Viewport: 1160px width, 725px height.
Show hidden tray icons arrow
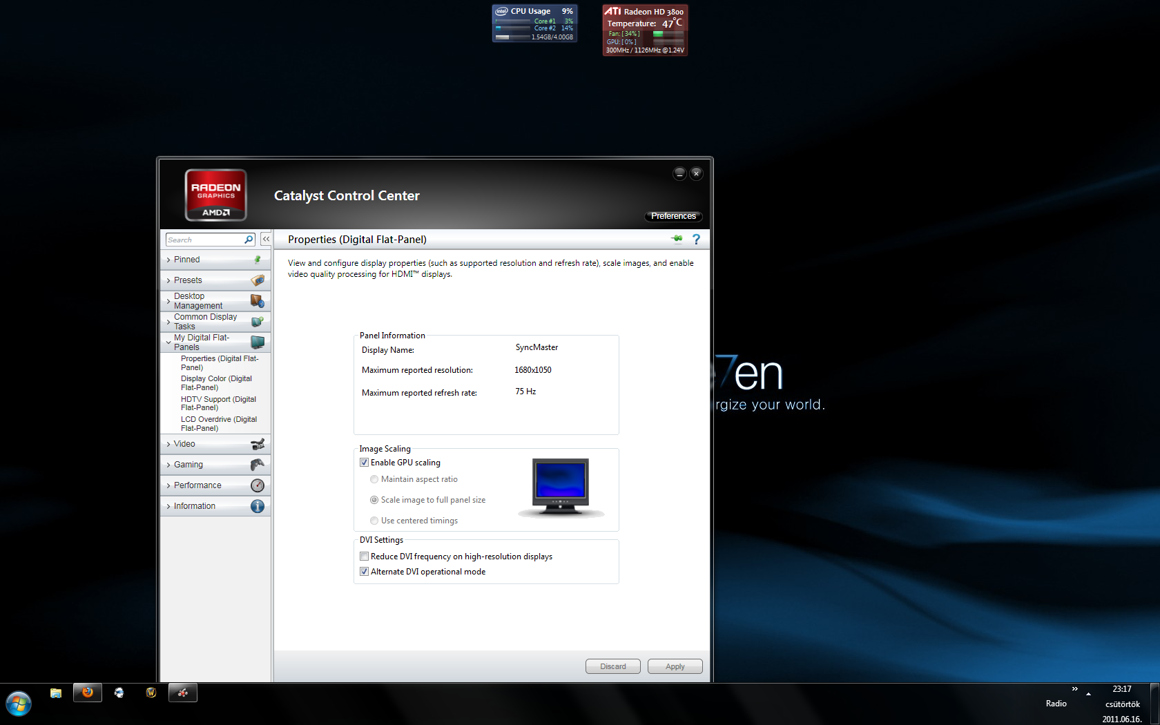click(x=1088, y=693)
